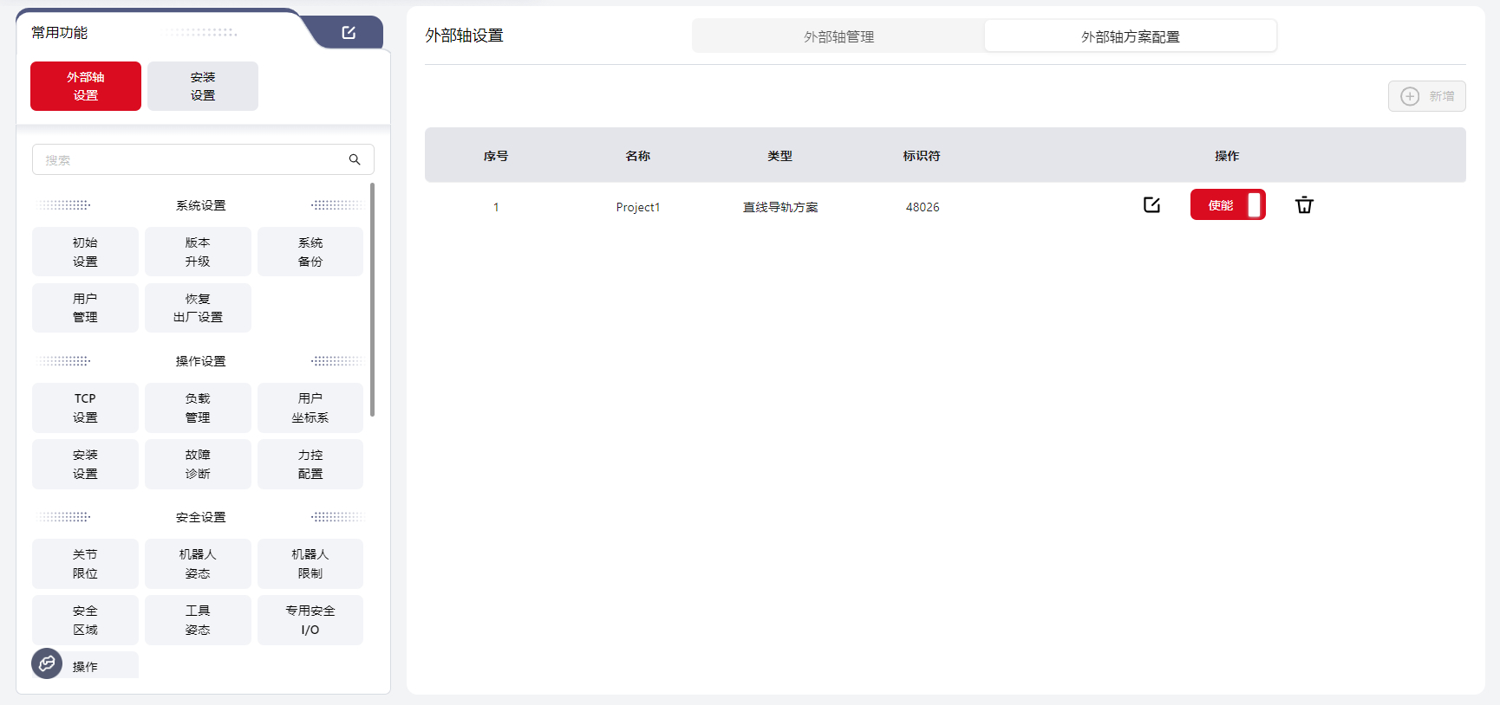Delete Project1 using the trash icon
Image resolution: width=1500 pixels, height=705 pixels.
click(1304, 205)
